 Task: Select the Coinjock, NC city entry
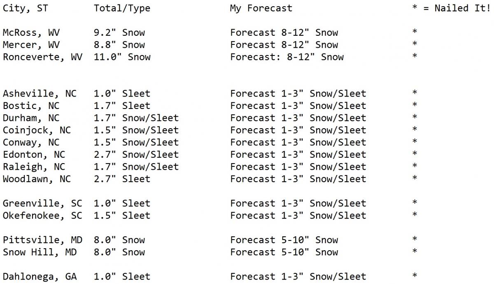click(x=37, y=131)
